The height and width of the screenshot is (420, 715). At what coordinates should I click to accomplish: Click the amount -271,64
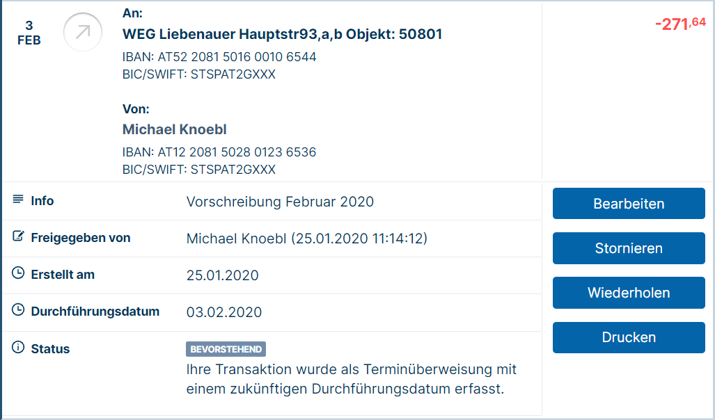coord(680,24)
